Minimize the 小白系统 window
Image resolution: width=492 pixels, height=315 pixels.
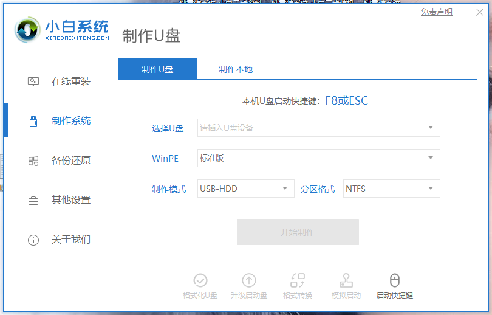point(462,12)
